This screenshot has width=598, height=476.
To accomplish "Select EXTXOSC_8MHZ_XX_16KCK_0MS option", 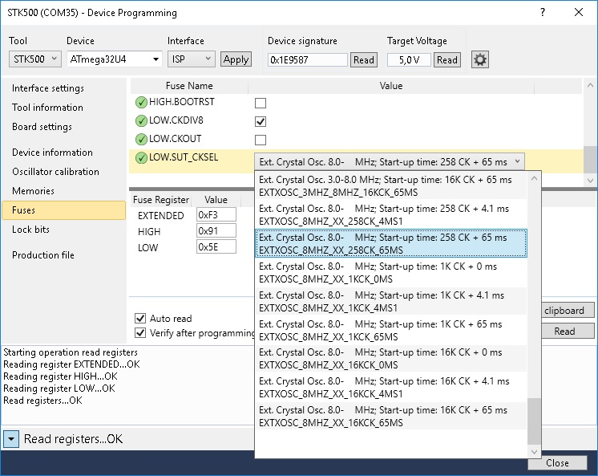I will (x=391, y=358).
